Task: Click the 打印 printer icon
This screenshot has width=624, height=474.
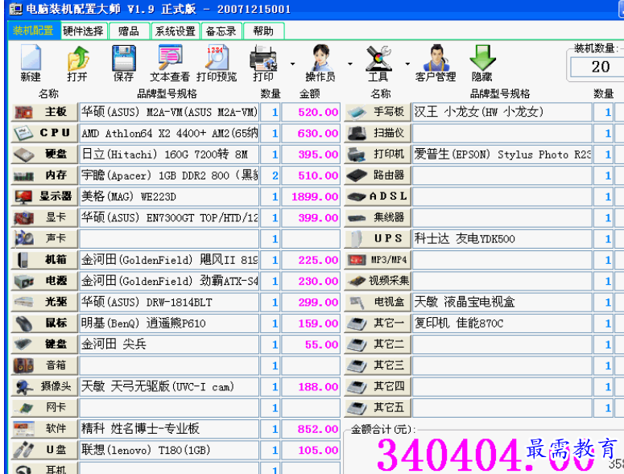Action: 263,63
